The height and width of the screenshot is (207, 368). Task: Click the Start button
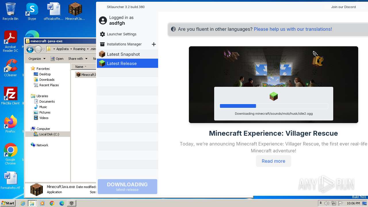click(8, 203)
